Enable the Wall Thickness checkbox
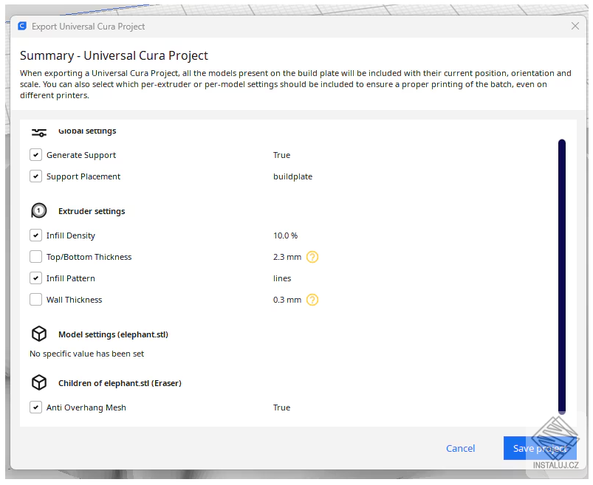This screenshot has height=485, width=593. pos(35,300)
